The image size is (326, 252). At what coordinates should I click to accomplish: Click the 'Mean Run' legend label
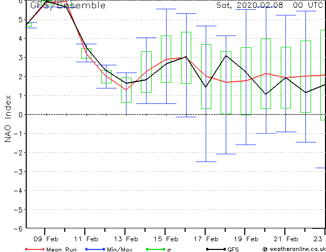pos(61,249)
